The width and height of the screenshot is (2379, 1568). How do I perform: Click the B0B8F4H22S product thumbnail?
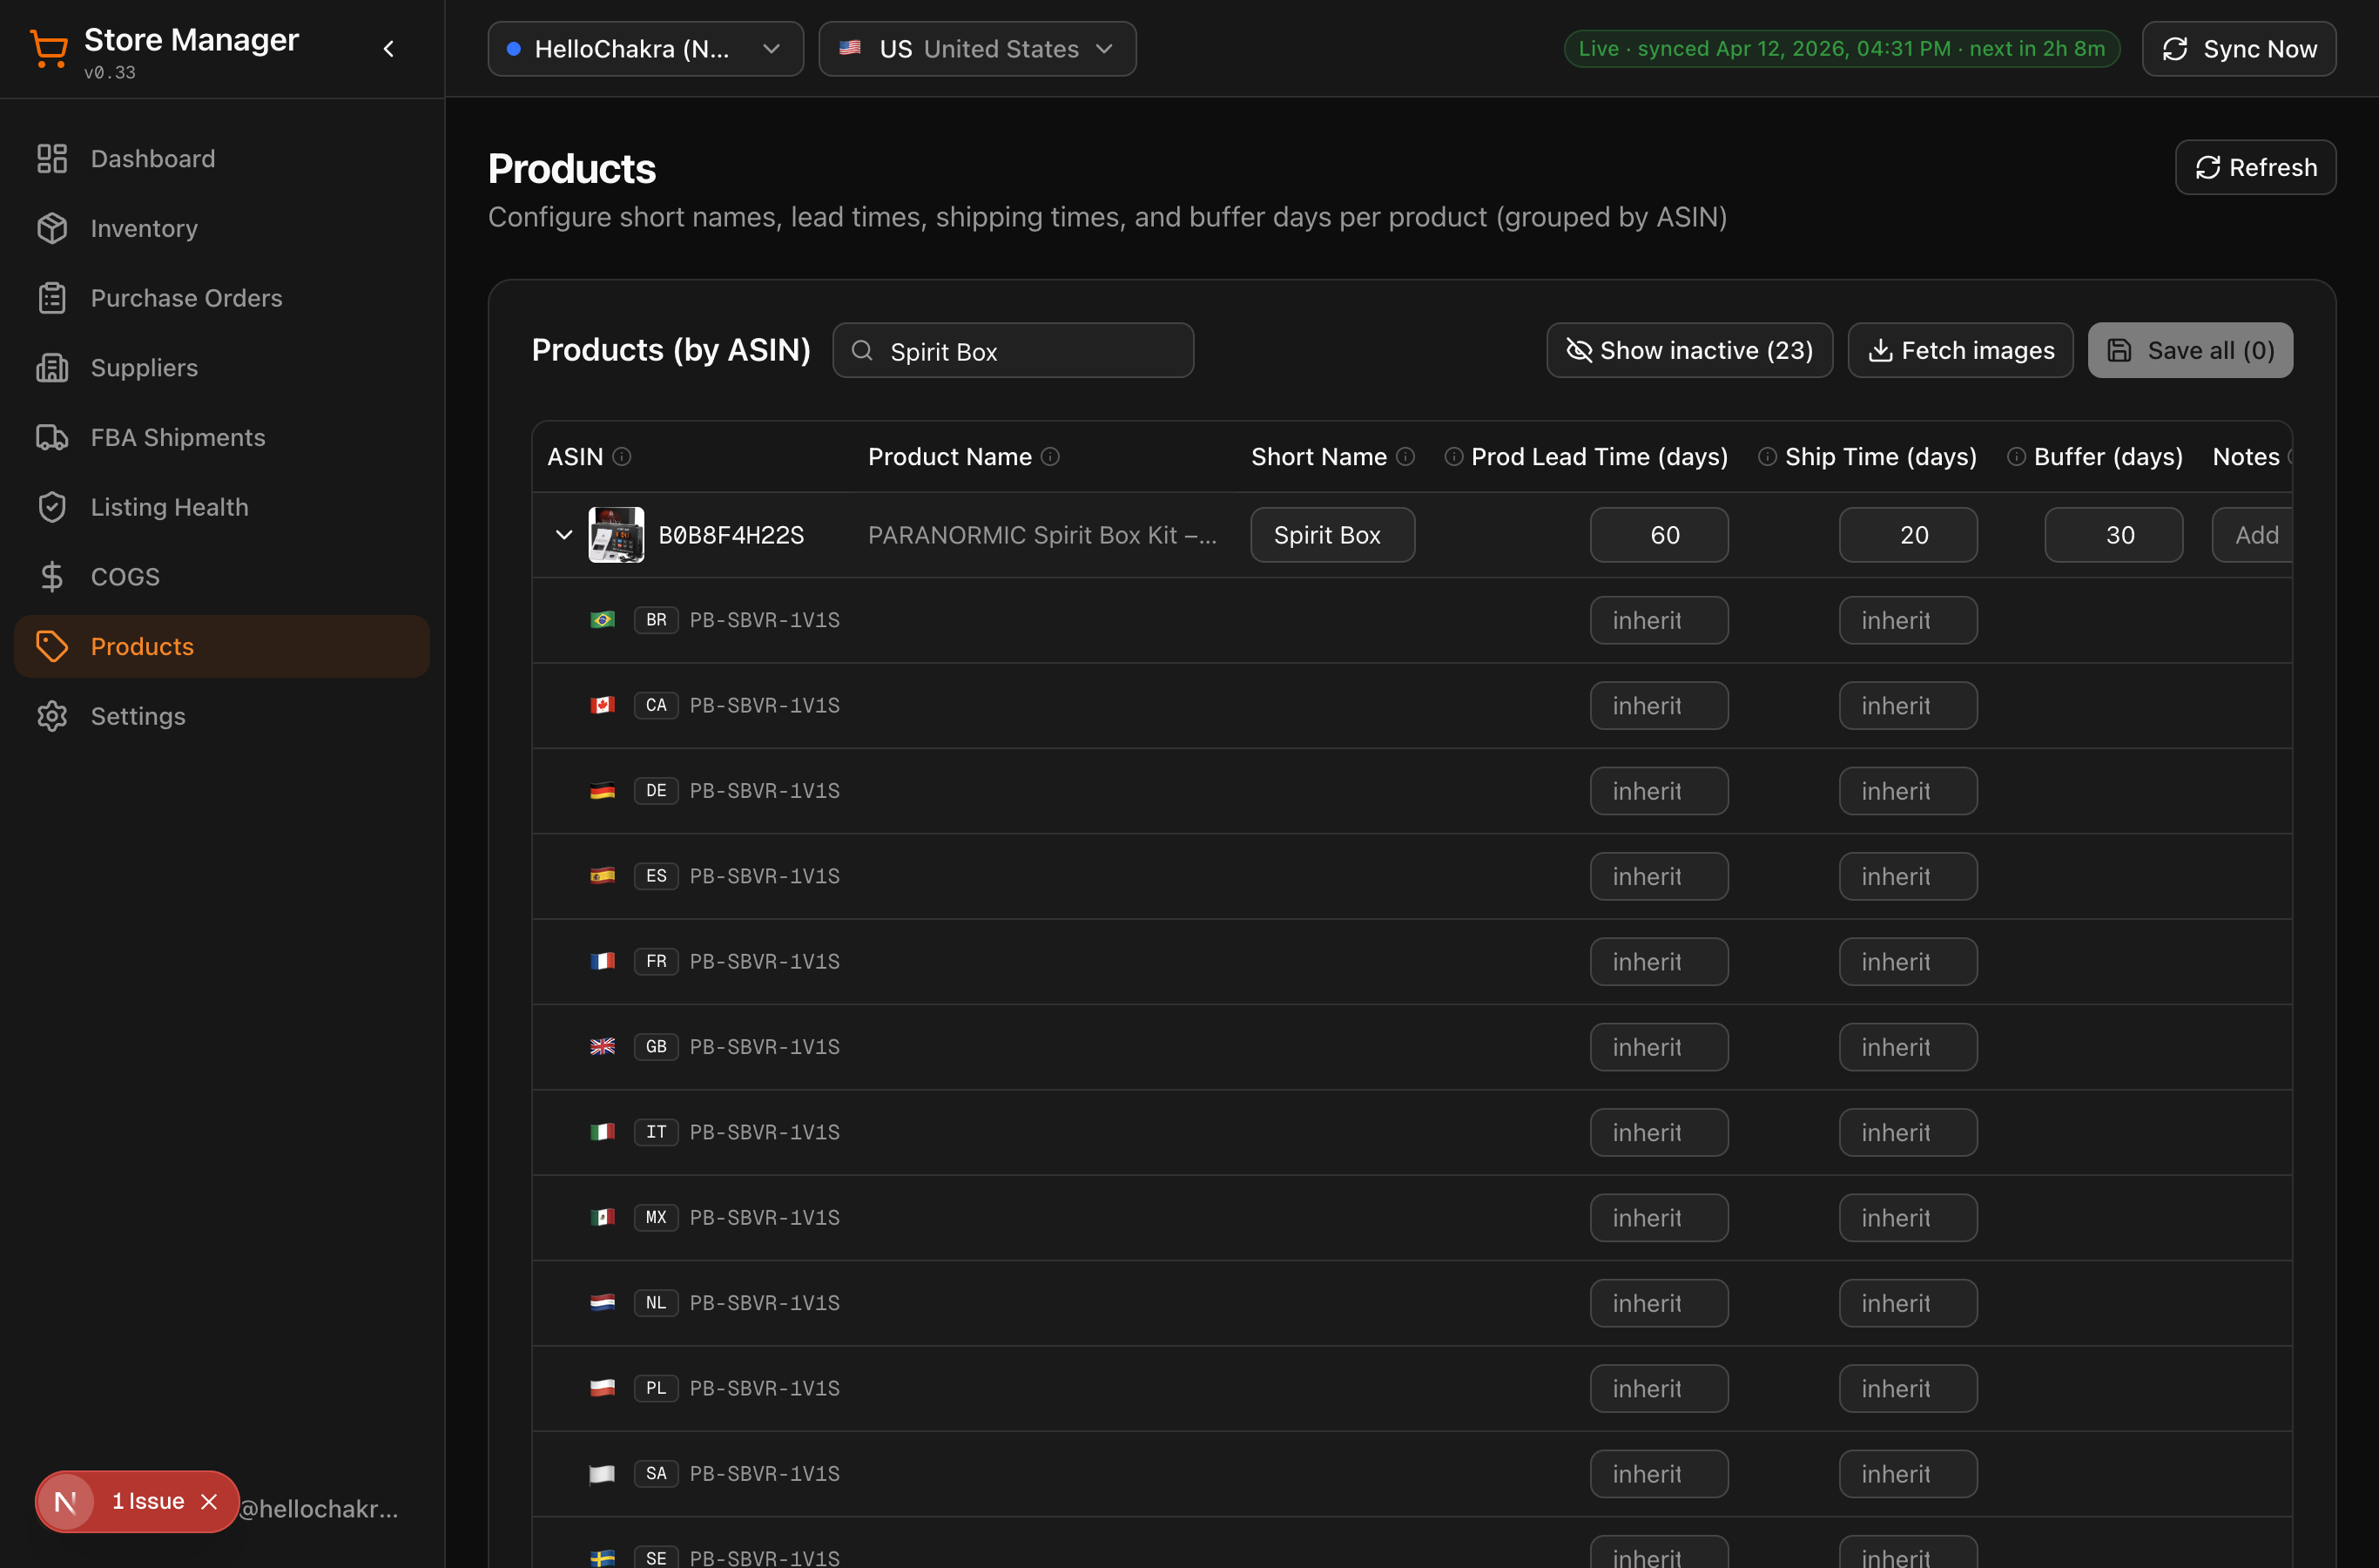pyautogui.click(x=616, y=535)
